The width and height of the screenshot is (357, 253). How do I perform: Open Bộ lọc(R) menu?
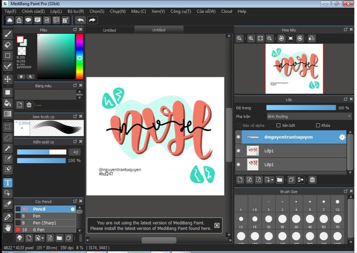pos(76,12)
